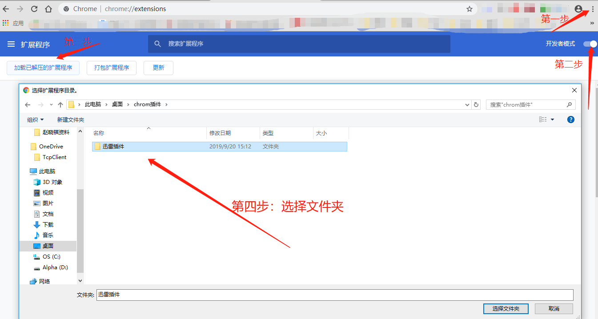Click the up-one-level arrow in the dialog
Screen dimensions: 598x319
(x=60, y=104)
